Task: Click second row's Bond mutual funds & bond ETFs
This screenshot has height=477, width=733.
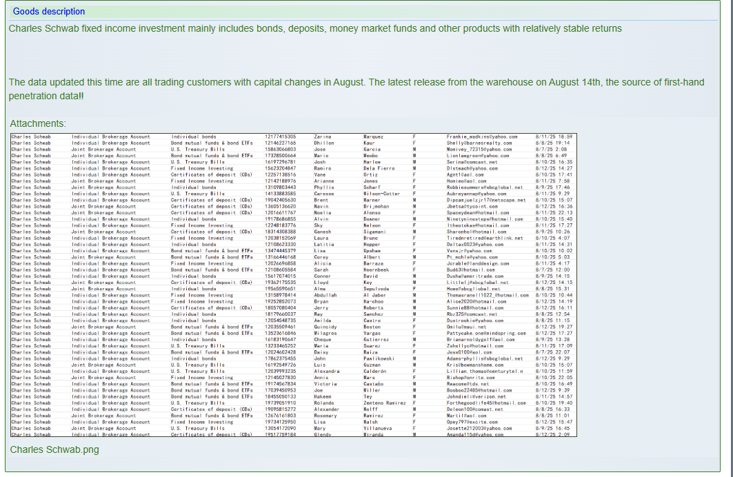Action: point(212,143)
